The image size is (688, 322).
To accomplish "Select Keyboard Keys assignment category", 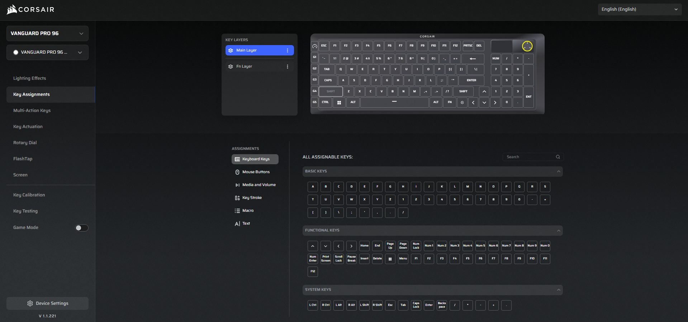I will pyautogui.click(x=255, y=159).
